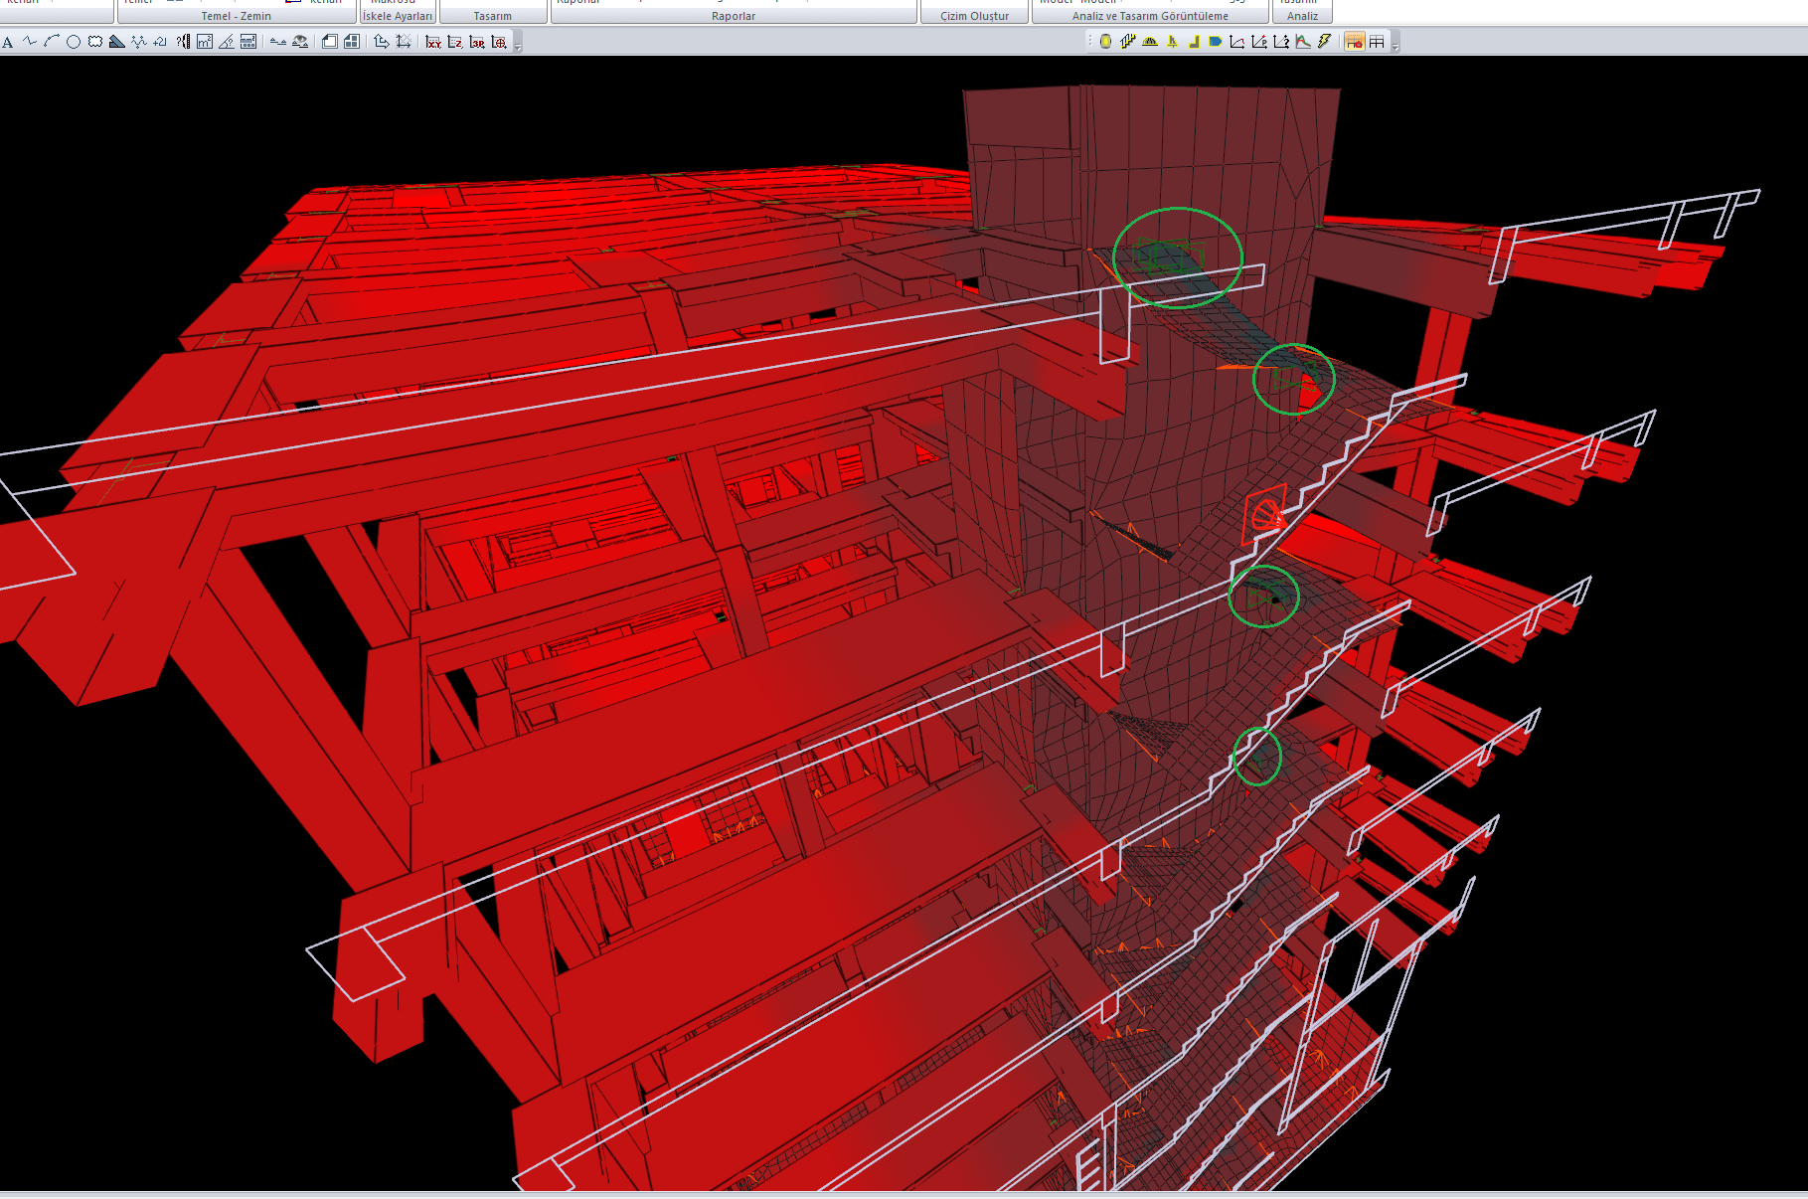1808x1199 pixels.
Task: Set coordinate plane to XY
Action: (x=433, y=42)
